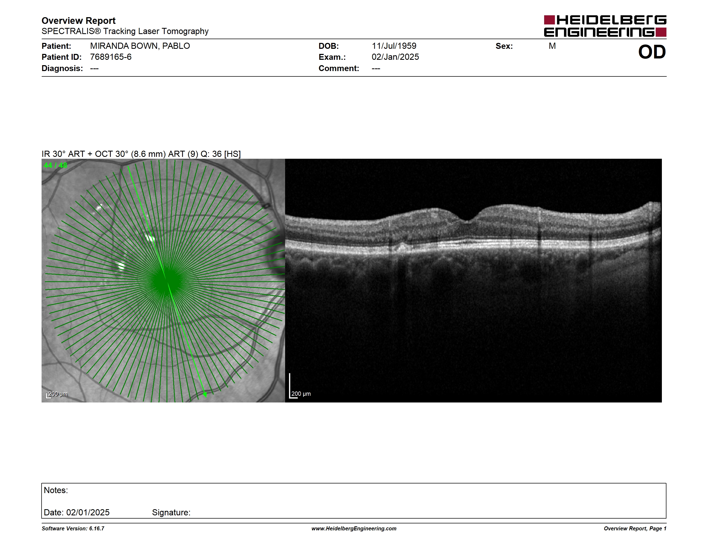Image resolution: width=708 pixels, height=547 pixels.
Task: Click the IR 30° ART + OCT scan parameters line
Action: click(141, 154)
